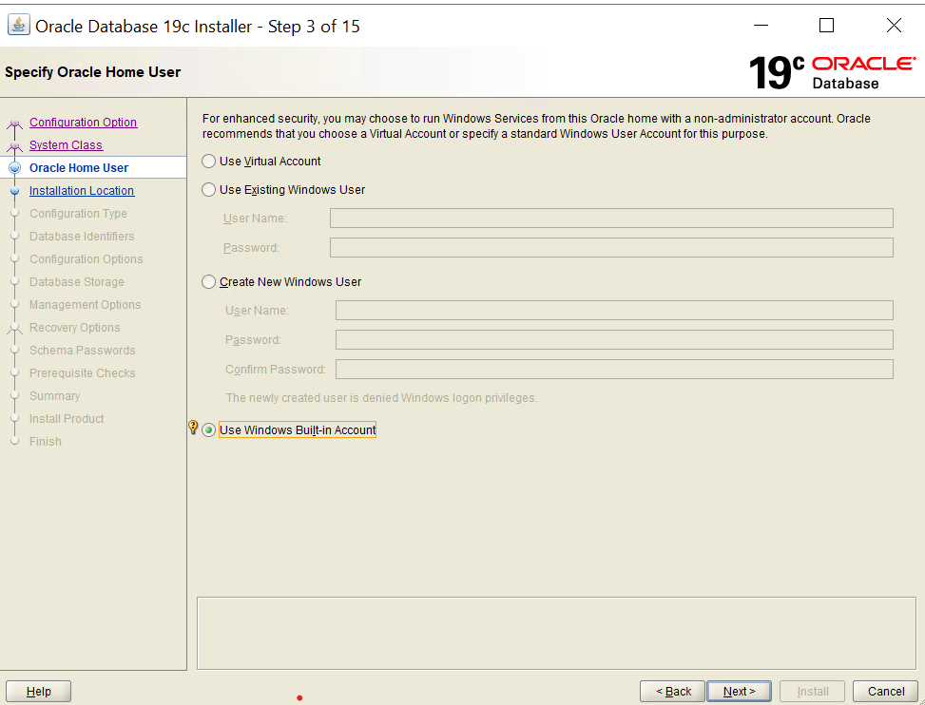925x705 pixels.
Task: Click Schema Passwords step label
Action: click(x=83, y=351)
